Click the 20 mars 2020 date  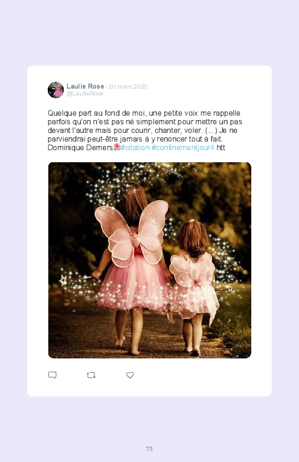coord(128,87)
